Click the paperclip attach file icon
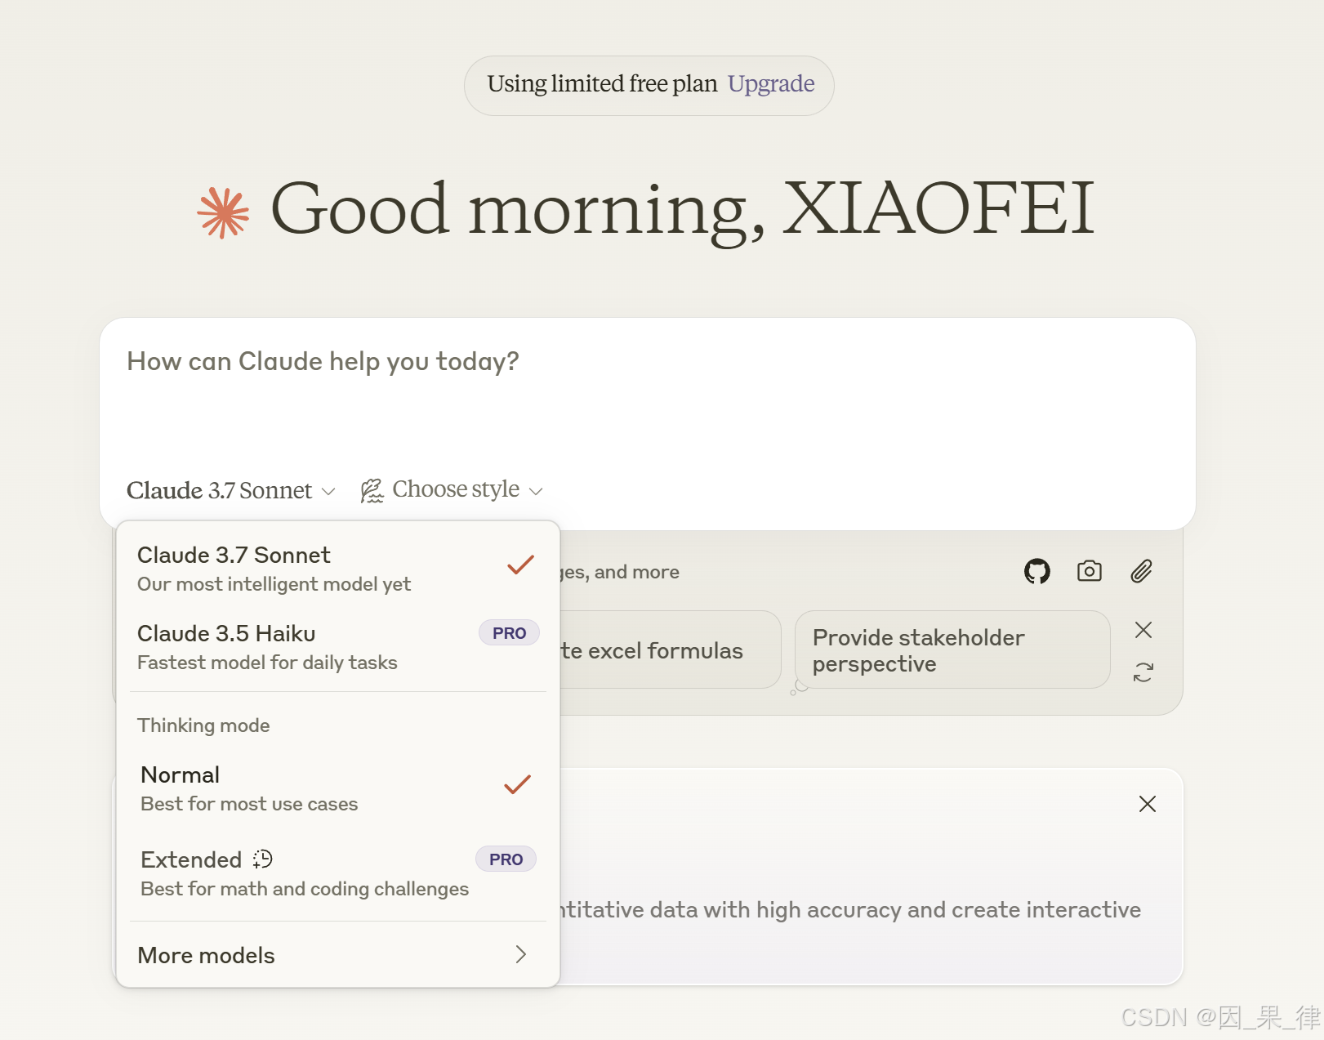 click(1141, 571)
